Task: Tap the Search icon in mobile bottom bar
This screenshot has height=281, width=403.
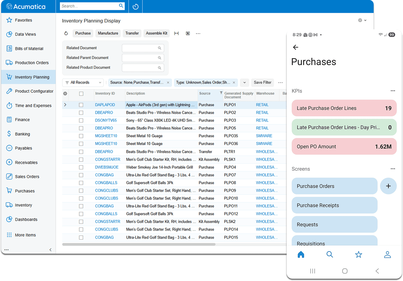Action: [330, 255]
